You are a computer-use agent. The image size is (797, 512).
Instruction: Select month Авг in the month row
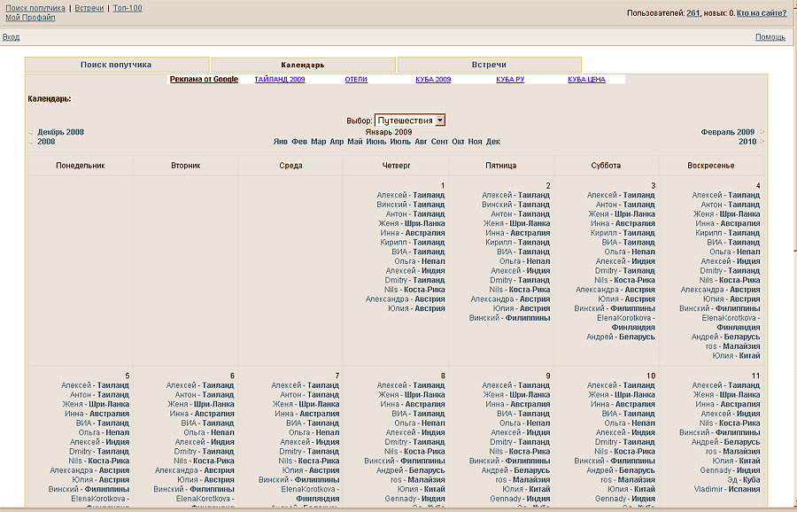(x=421, y=142)
